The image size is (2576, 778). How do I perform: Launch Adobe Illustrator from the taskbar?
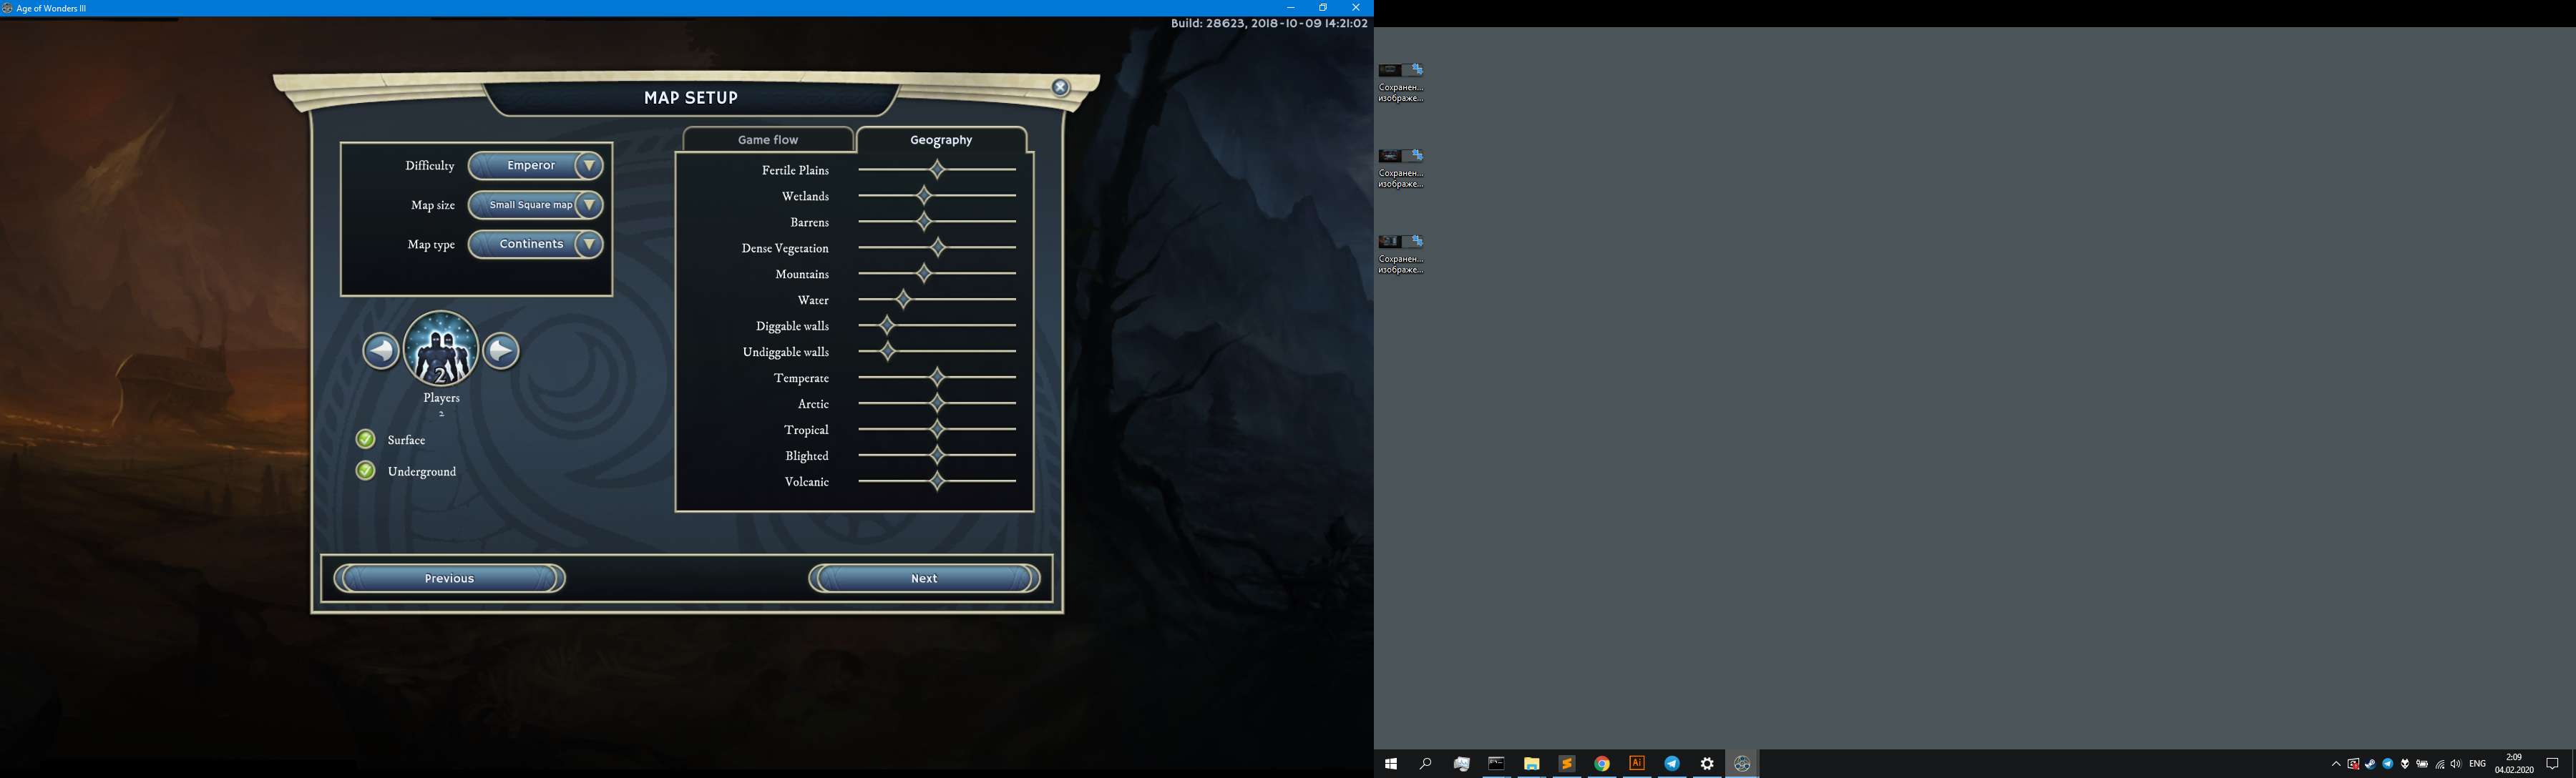click(x=1637, y=764)
